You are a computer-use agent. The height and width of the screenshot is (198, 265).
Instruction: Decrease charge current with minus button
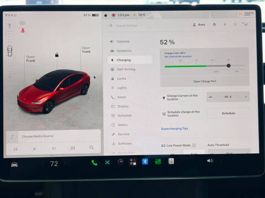tap(210, 97)
